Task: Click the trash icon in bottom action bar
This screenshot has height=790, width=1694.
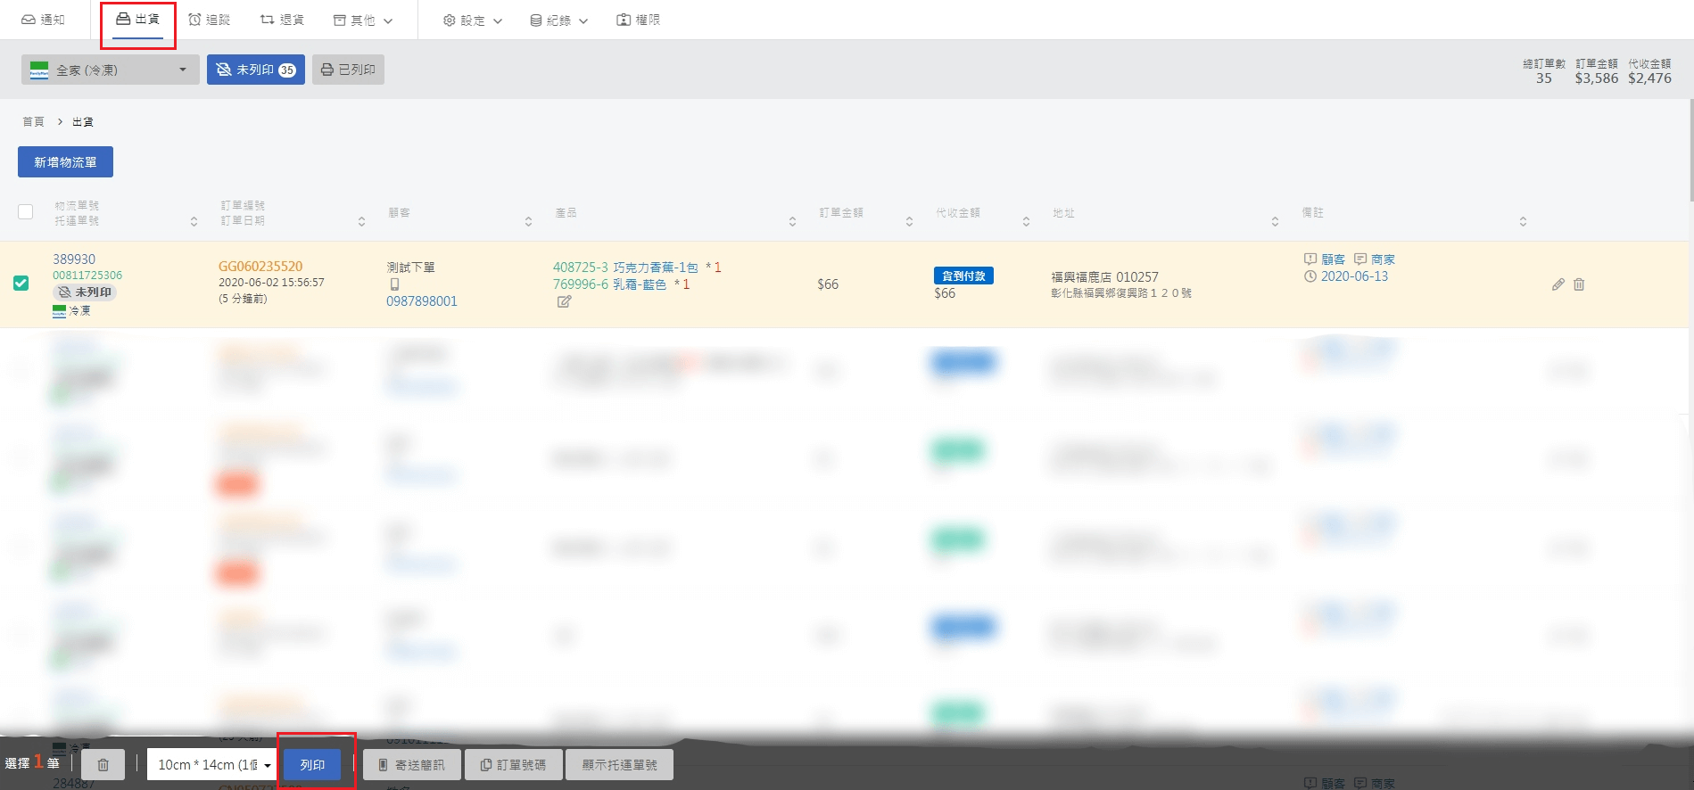Action: pos(103,765)
